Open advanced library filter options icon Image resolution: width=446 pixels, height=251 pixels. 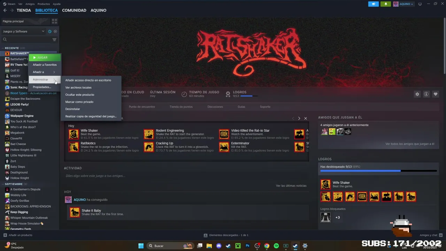[54, 40]
